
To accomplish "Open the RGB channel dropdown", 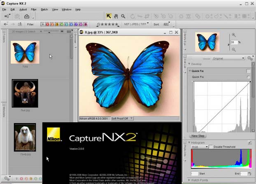I will [200, 147].
